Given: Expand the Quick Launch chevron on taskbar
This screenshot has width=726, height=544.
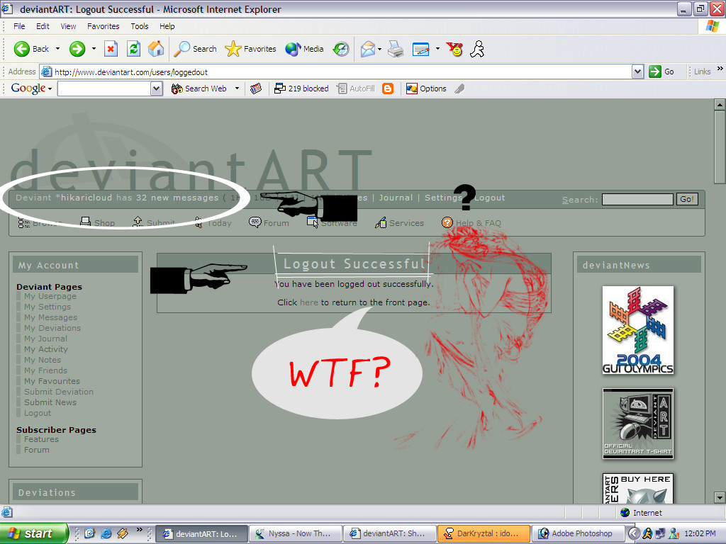Looking at the screenshot, I should tap(140, 530).
